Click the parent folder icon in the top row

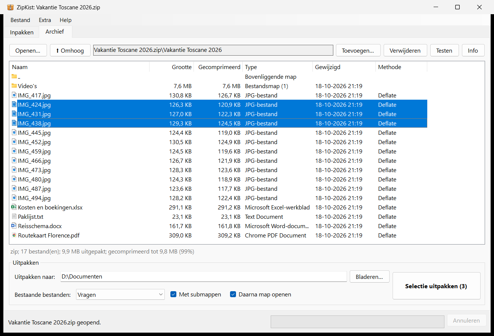tap(14, 77)
